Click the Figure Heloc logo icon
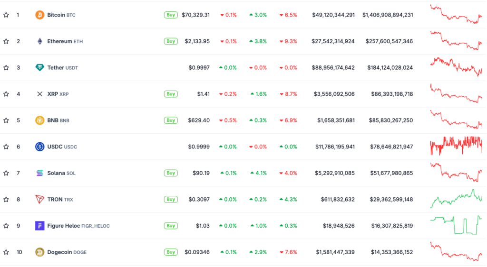Image resolution: width=487 pixels, height=267 pixels. pos(40,226)
